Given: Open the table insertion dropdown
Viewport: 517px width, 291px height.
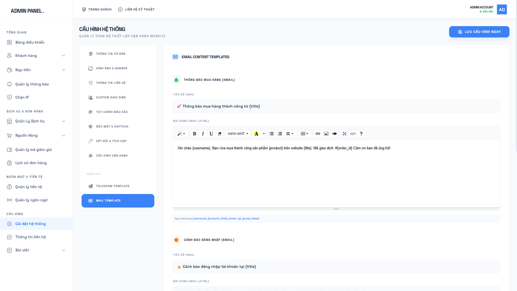Looking at the screenshot, I should (304, 134).
